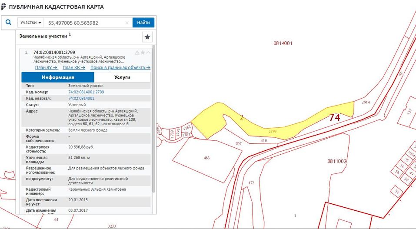Add parcel 2799 to favorites with star
The image size is (416, 229).
click(x=143, y=53)
